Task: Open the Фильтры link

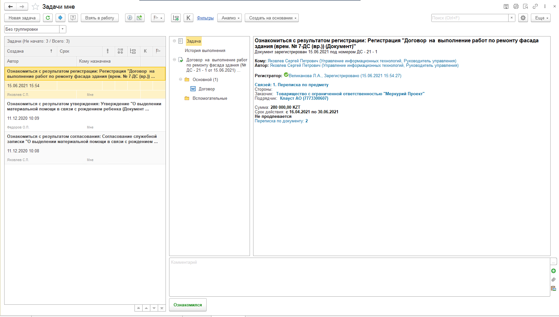Action: 205,18
